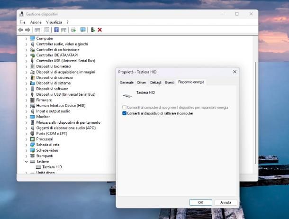Viewport: 289px width, 219px height.
Task: Click OK in Proprietà dialog
Action: [x=201, y=202]
